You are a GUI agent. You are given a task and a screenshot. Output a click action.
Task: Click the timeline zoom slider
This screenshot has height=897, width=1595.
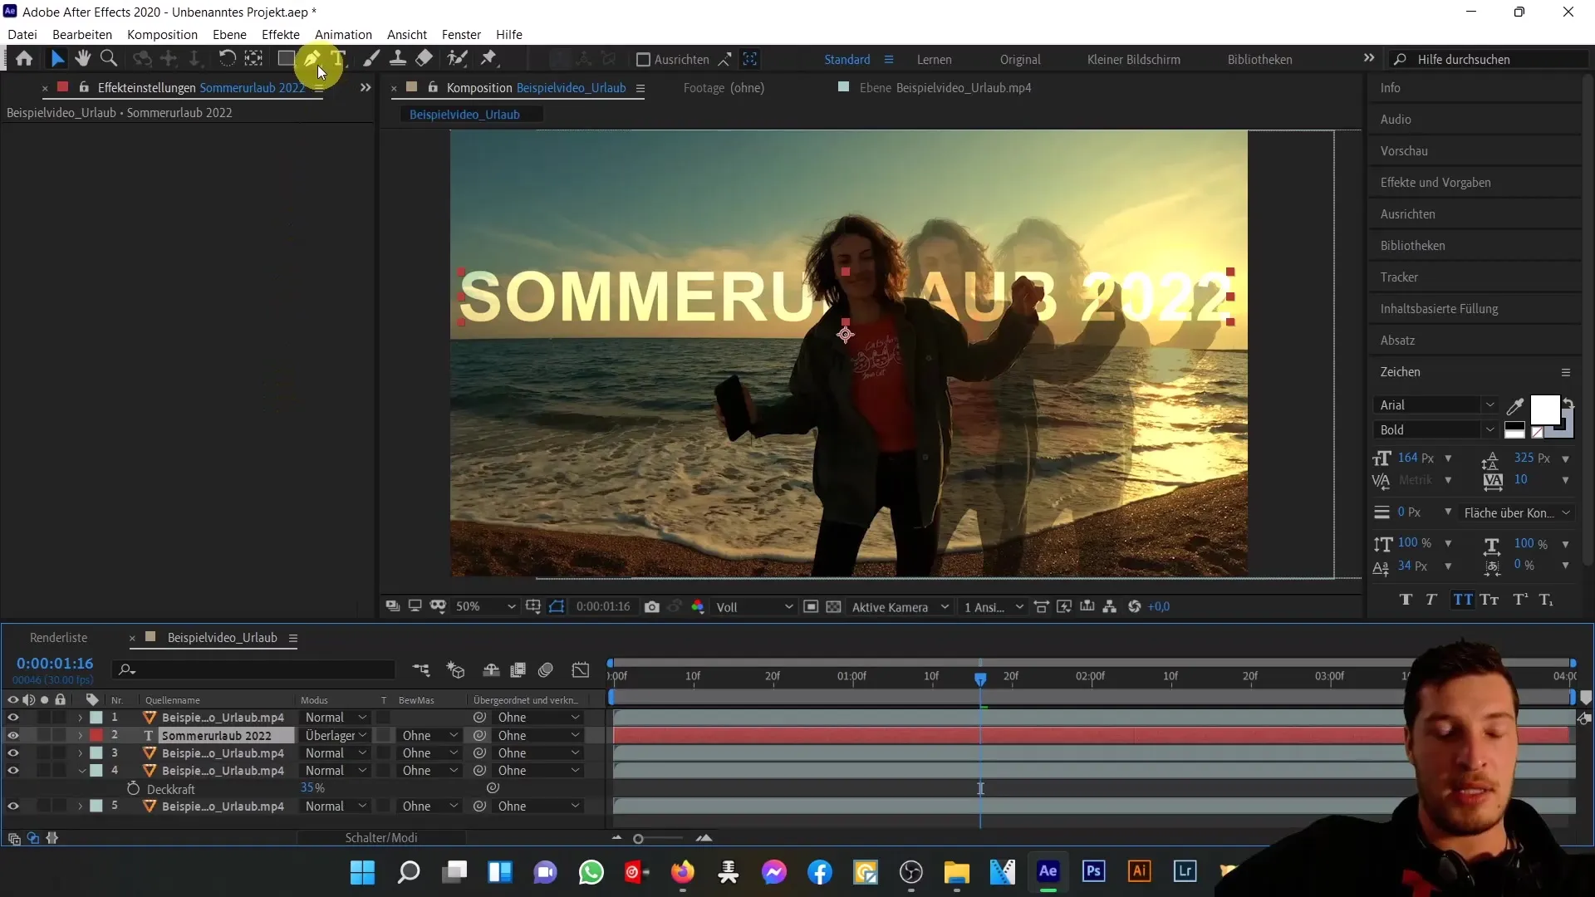(x=638, y=839)
